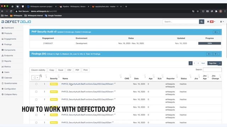Screen dimensions: 227x127
Task: Open Calendar in the sidebar
Action: [7, 78]
